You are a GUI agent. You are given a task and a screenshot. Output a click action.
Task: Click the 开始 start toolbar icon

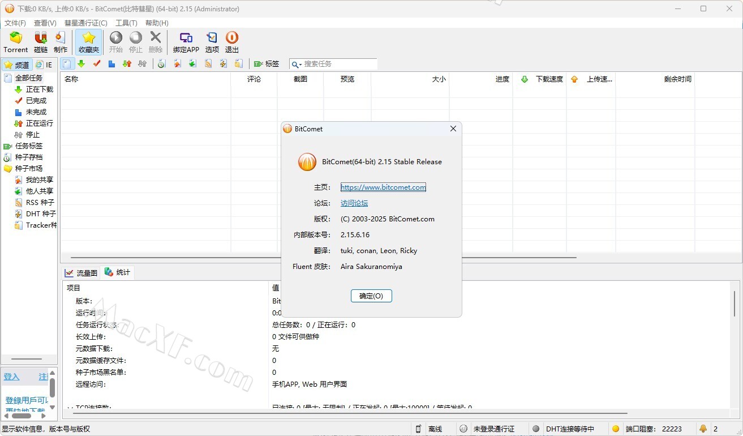(116, 42)
